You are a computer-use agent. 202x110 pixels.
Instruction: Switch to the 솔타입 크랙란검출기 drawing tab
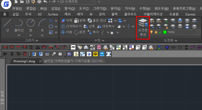click(74, 61)
